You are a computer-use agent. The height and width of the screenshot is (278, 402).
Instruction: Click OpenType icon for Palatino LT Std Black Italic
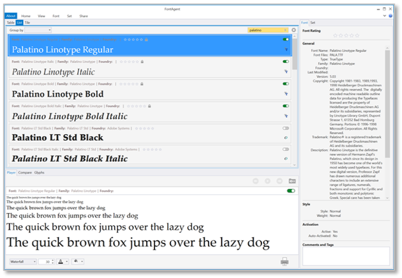pos(286,159)
